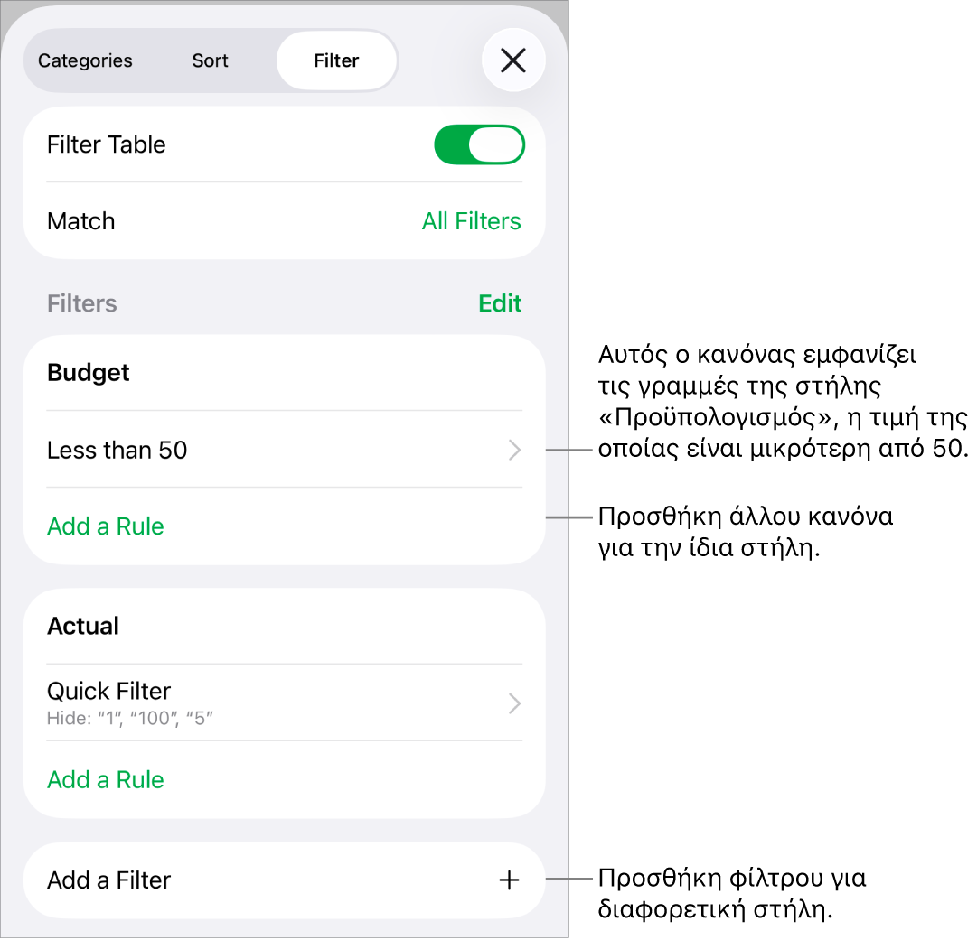Expand chevron next to Quick Filter
Image resolution: width=977 pixels, height=940 pixels.
514,703
